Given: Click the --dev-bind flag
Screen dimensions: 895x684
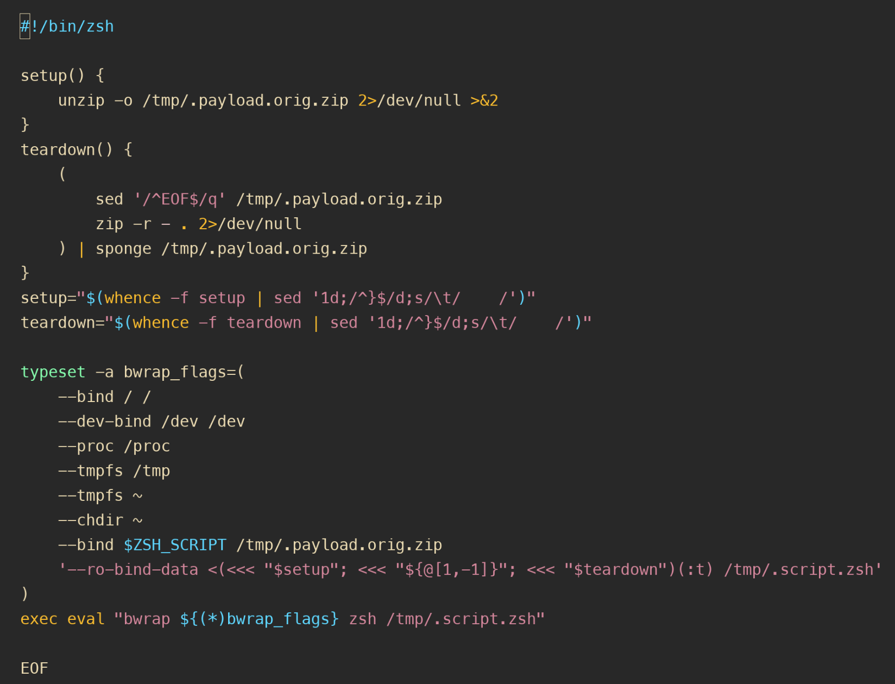Looking at the screenshot, I should click(104, 422).
